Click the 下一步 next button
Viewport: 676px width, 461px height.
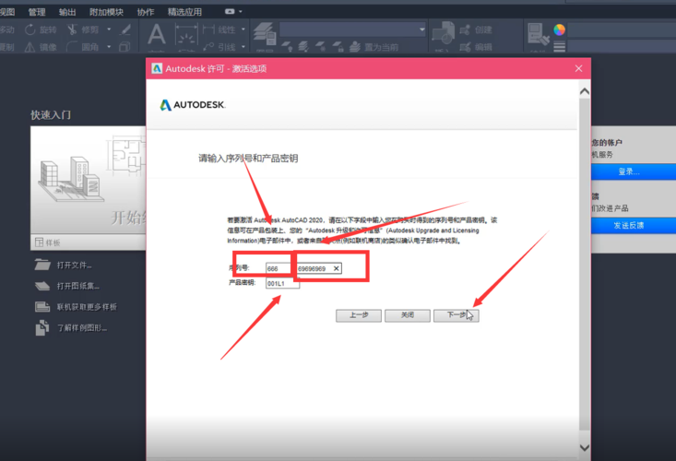[x=457, y=315]
